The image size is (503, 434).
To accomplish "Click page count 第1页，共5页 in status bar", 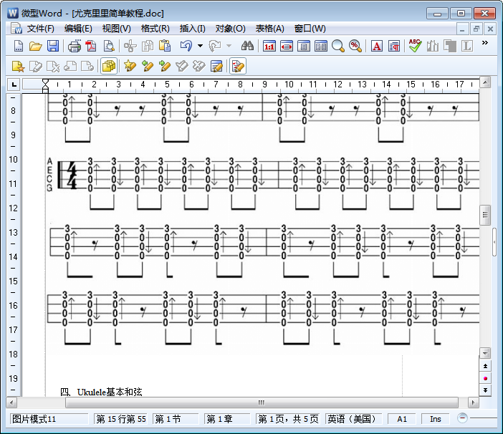I will point(288,419).
